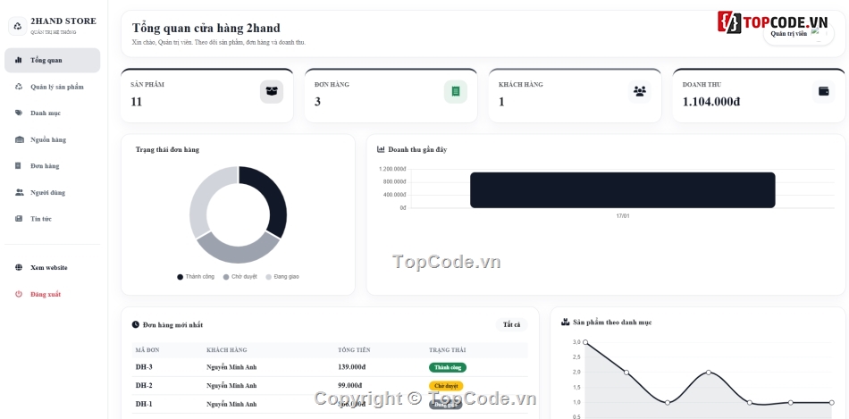
Task: Click the Xem website link
Action: pos(52,267)
